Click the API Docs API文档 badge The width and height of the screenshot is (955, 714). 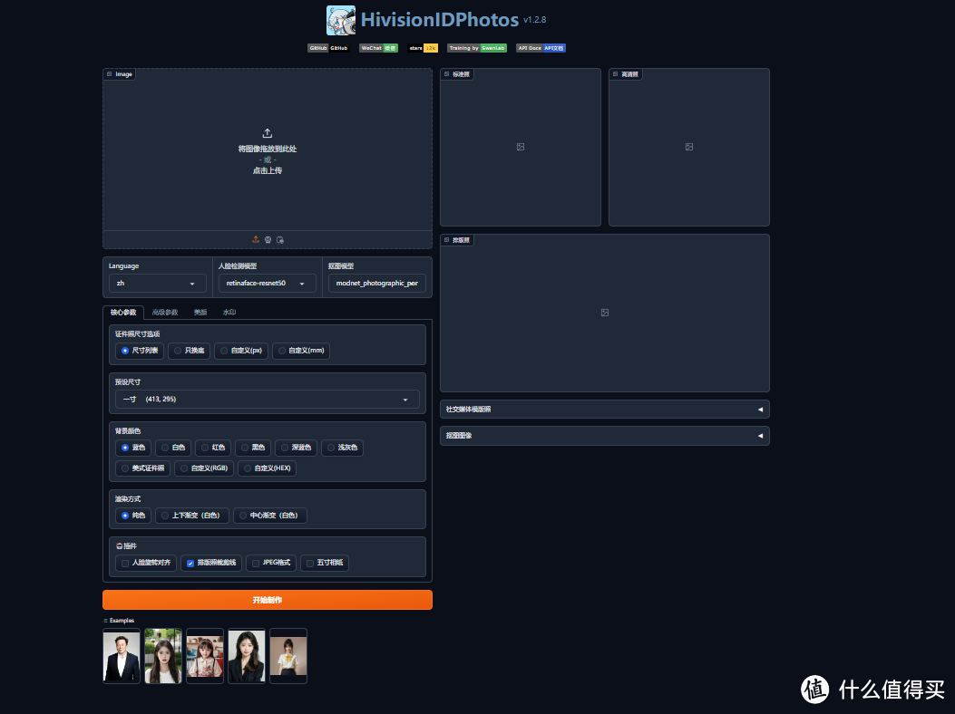[540, 47]
